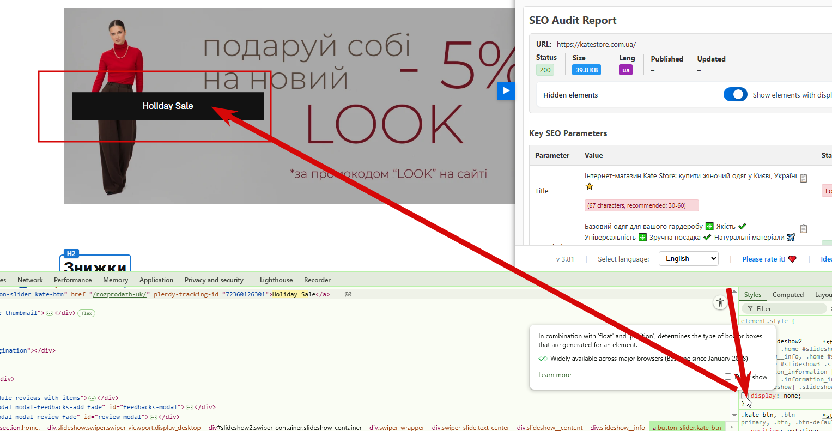Click Learn more in the tooltip
Screen dimensions: 832x431
point(555,375)
